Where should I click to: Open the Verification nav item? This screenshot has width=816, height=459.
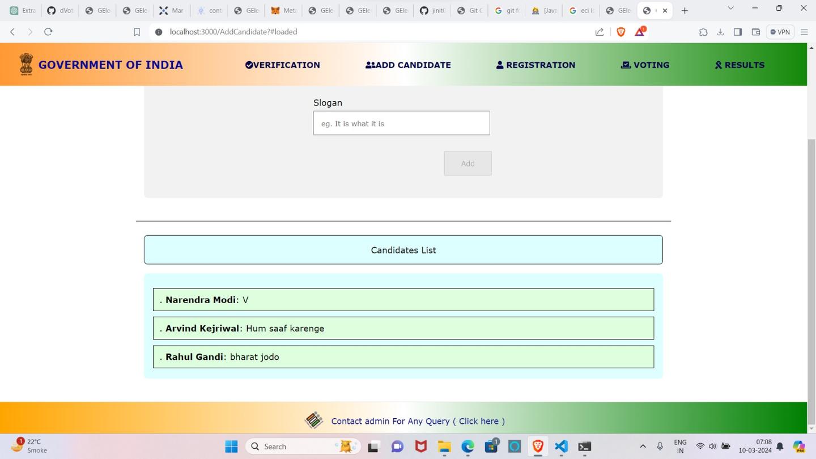(282, 65)
